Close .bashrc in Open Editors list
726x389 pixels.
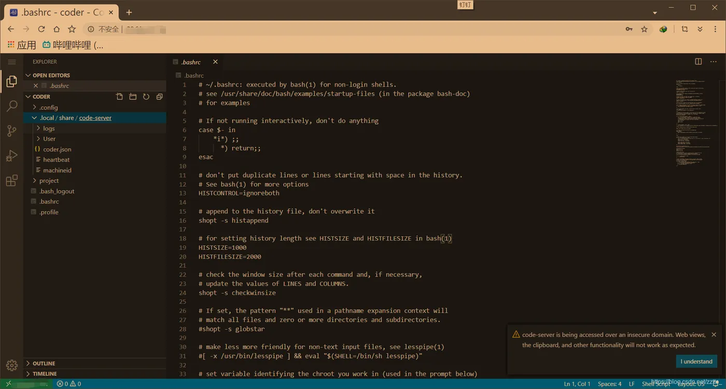click(x=35, y=86)
